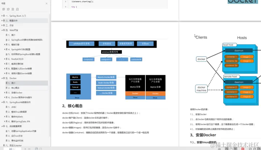Go to next page using the single arrow
Viewport: 261px width, 150px height.
click(25, 149)
